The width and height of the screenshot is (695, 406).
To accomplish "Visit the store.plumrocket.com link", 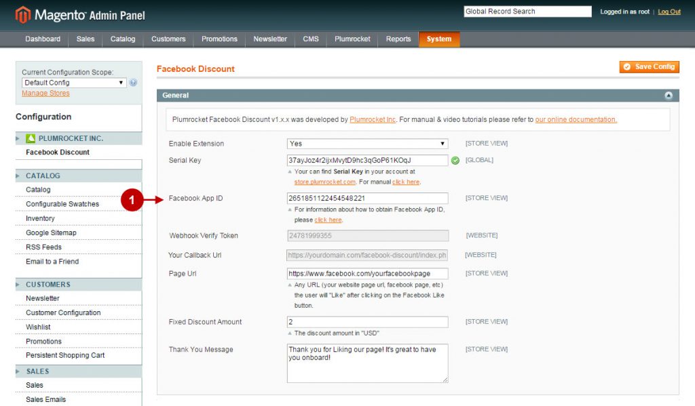I will pos(325,182).
